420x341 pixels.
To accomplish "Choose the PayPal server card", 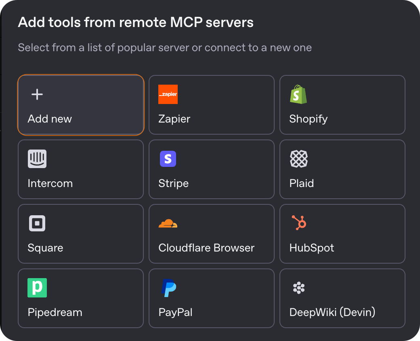I will (212, 298).
